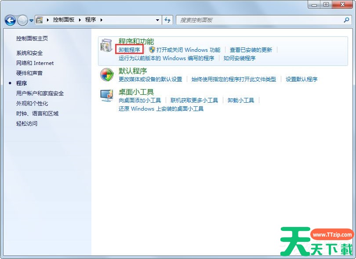Screen dimensions: 356x259
Task: Open 始终使用指定的程序打开此文件类型
Action: [x=234, y=79]
